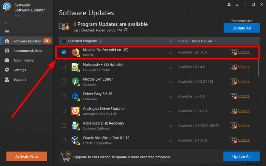
Task: Refresh the last checked update scan
Action: pos(126,30)
